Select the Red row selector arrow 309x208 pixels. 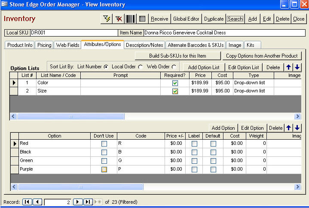(x=15, y=144)
